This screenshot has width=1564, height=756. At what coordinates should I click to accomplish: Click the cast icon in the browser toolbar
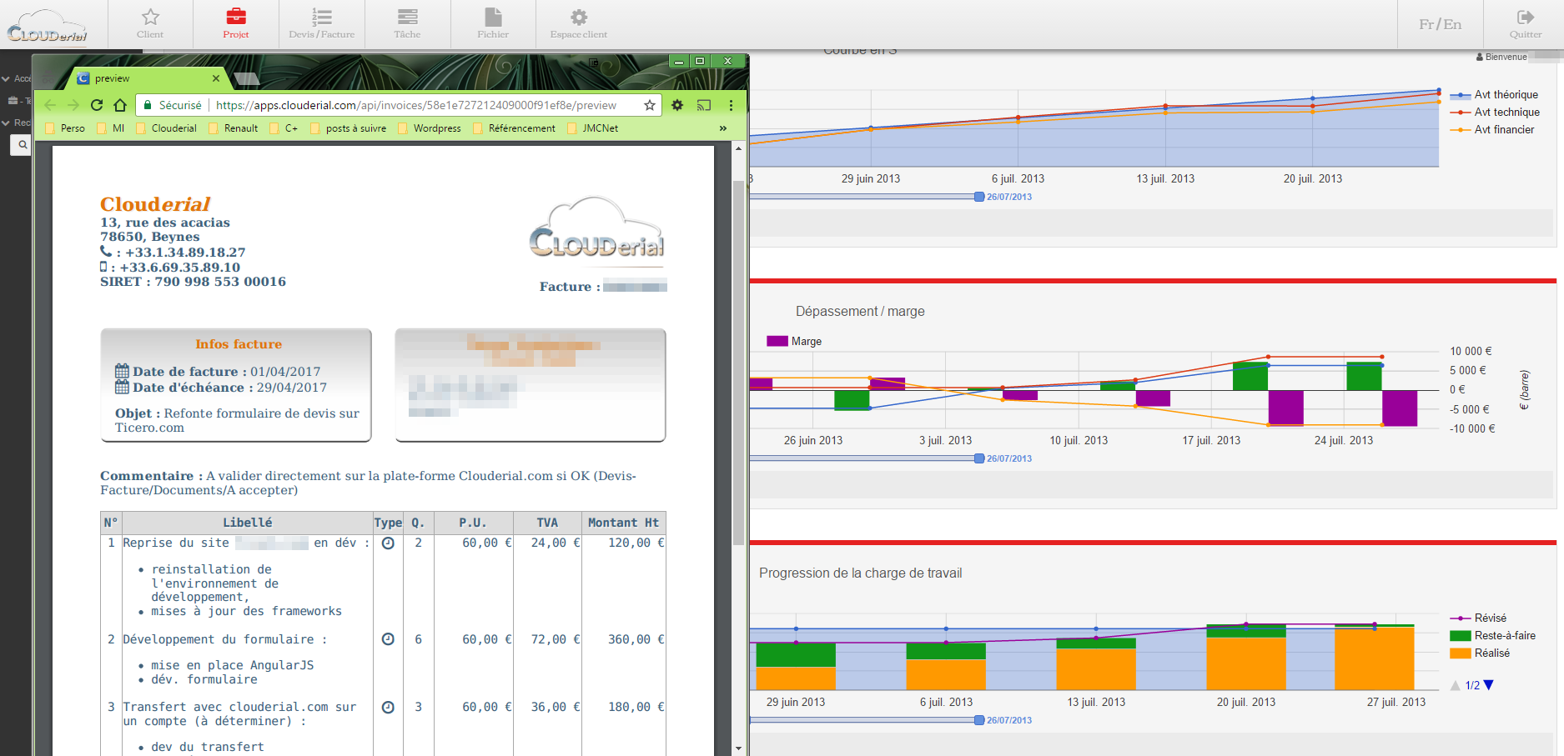click(x=704, y=105)
